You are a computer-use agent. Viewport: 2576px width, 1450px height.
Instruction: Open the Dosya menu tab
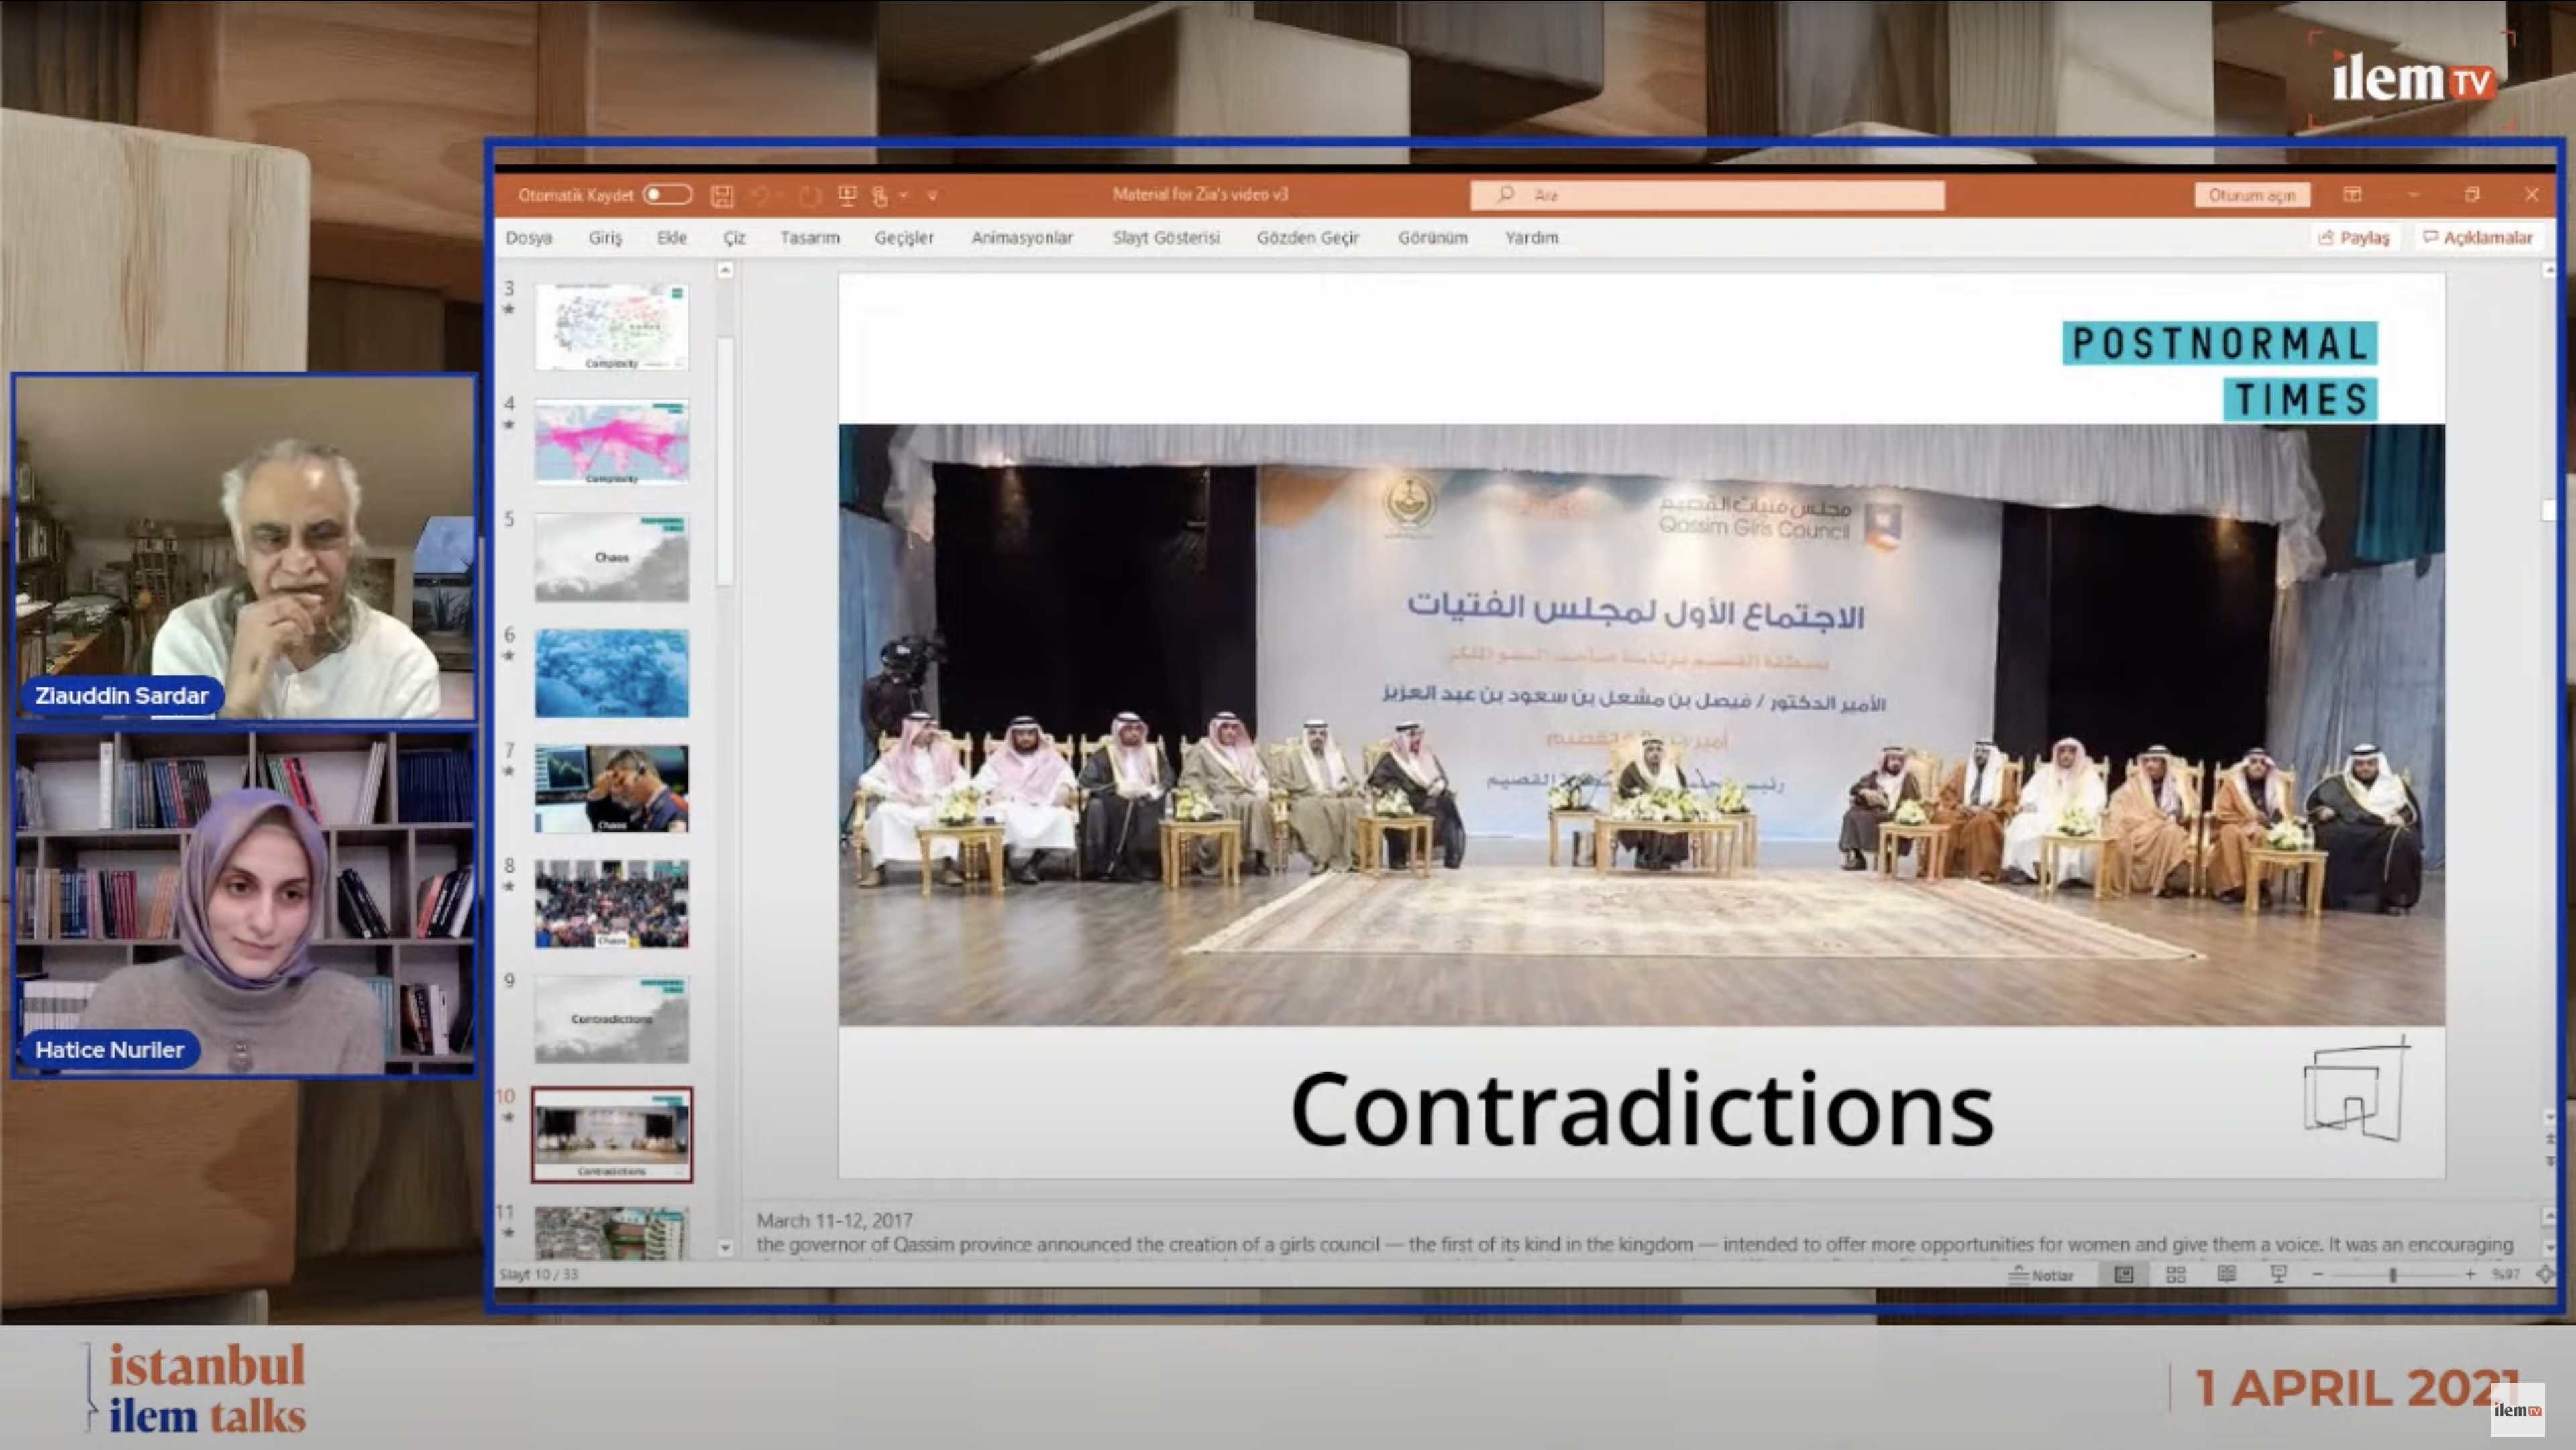tap(529, 238)
